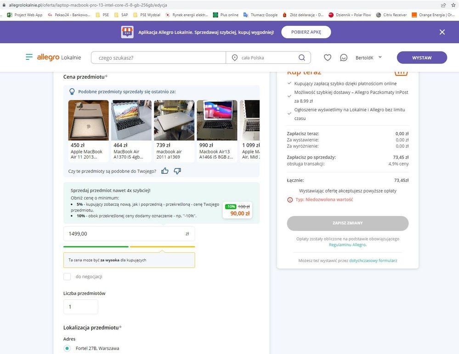Screen dimensions: 459x354
Task: Click the Liczba przedmiotów quantity field
Action: click(x=80, y=307)
